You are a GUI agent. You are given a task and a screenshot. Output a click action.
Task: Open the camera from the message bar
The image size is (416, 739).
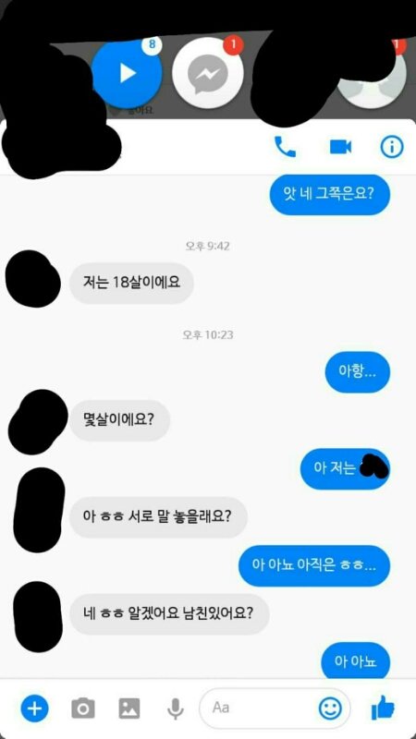click(x=83, y=709)
